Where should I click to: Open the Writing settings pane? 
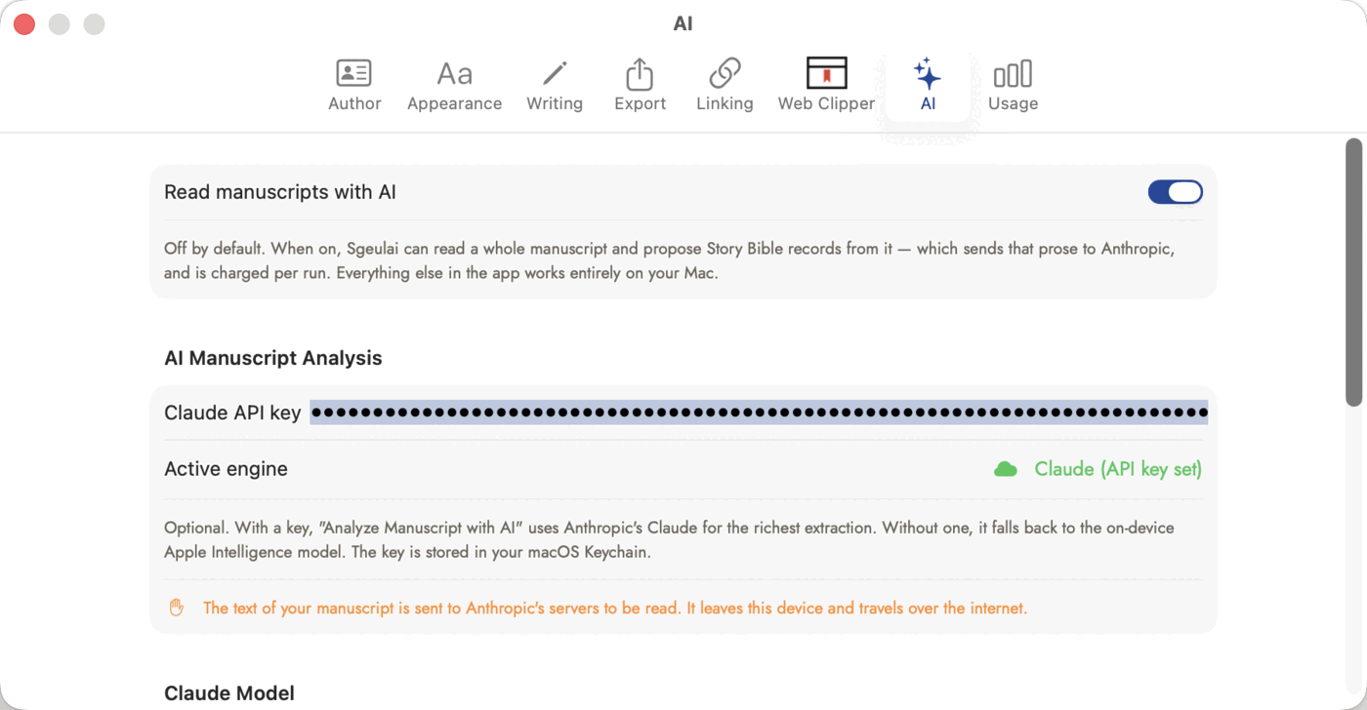point(555,86)
